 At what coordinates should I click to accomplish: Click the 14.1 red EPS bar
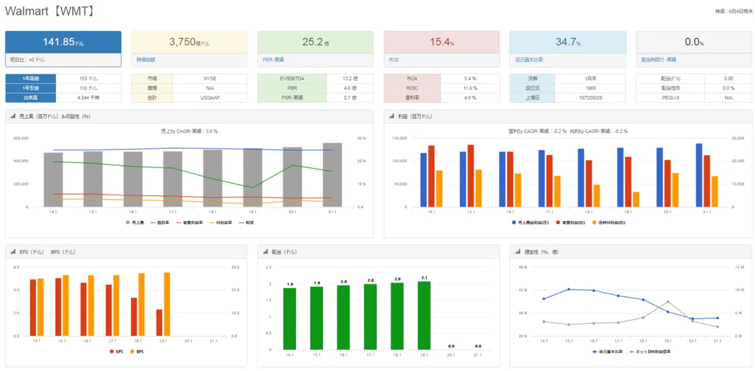point(33,308)
